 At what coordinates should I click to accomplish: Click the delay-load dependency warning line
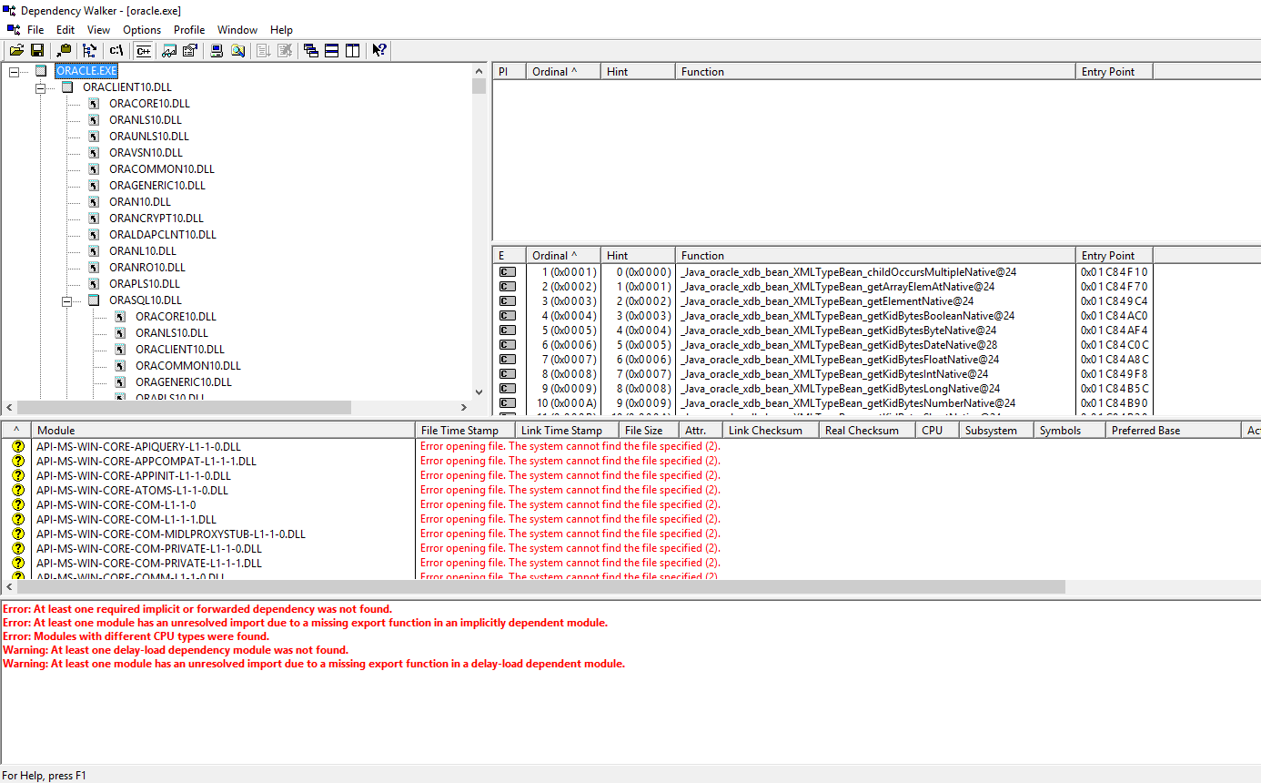[x=176, y=650]
